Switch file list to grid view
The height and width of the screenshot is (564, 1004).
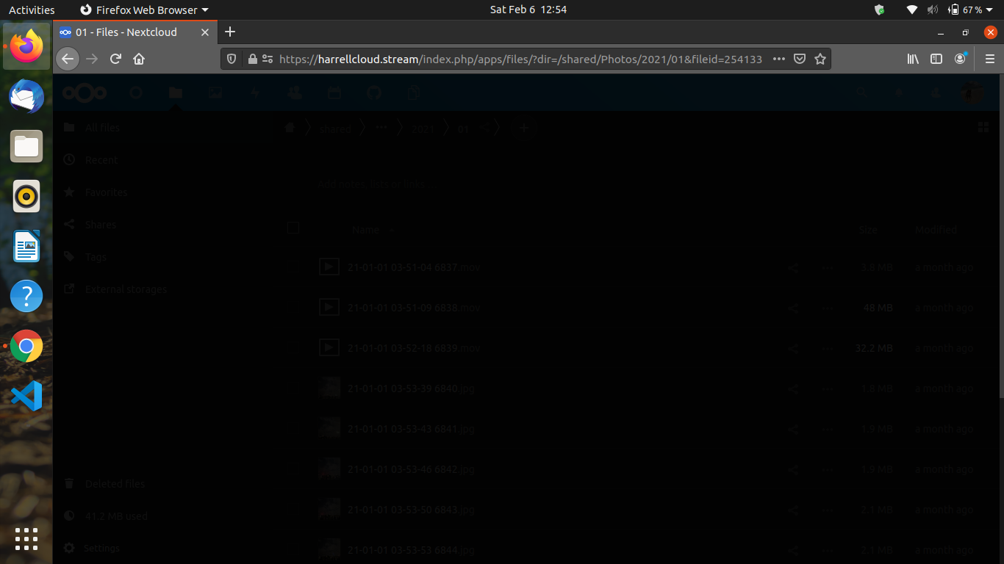click(983, 127)
